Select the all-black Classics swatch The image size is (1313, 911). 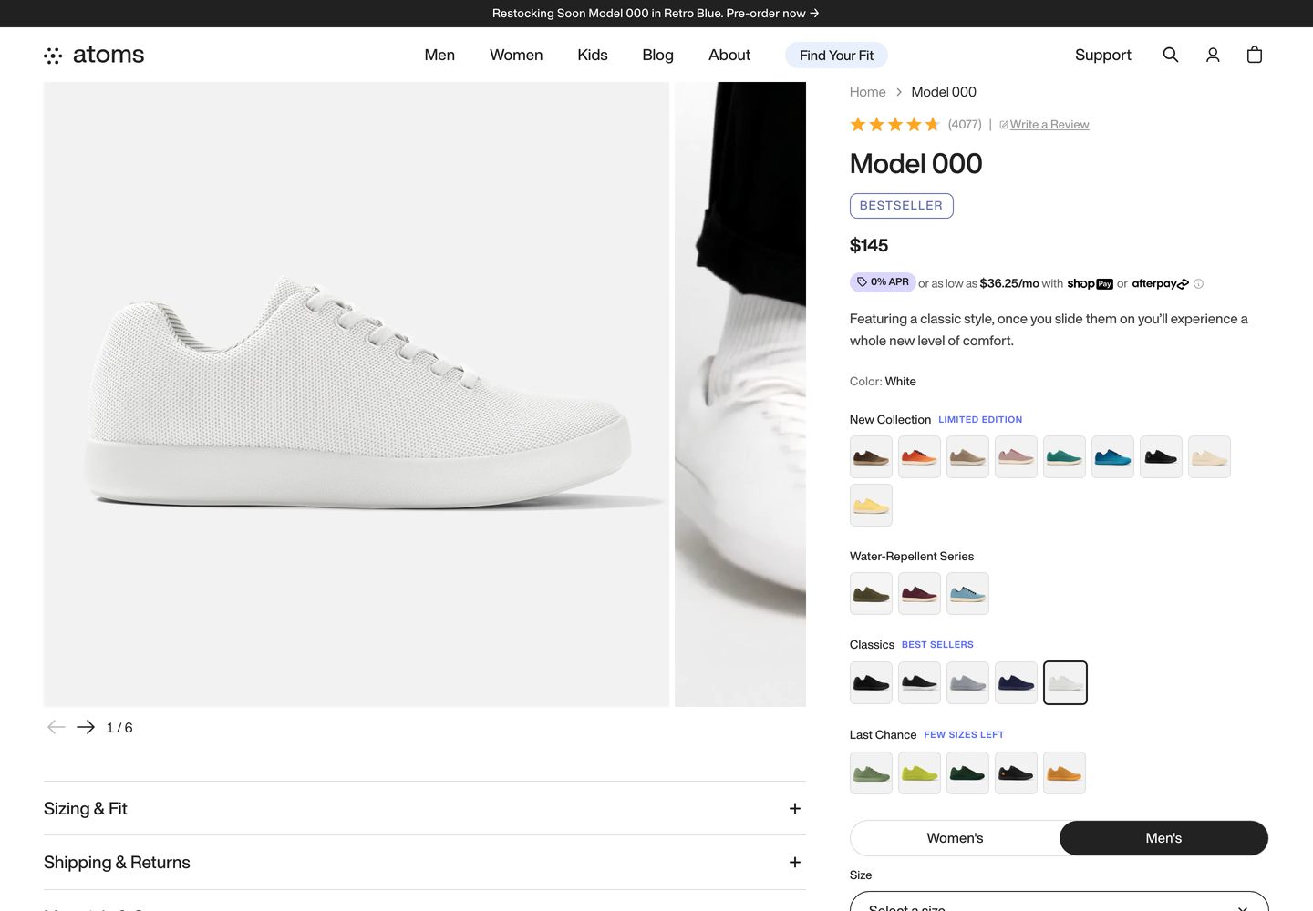pos(871,682)
